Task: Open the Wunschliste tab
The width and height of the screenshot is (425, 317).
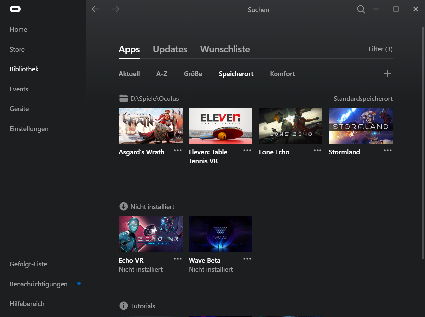Action: point(225,49)
